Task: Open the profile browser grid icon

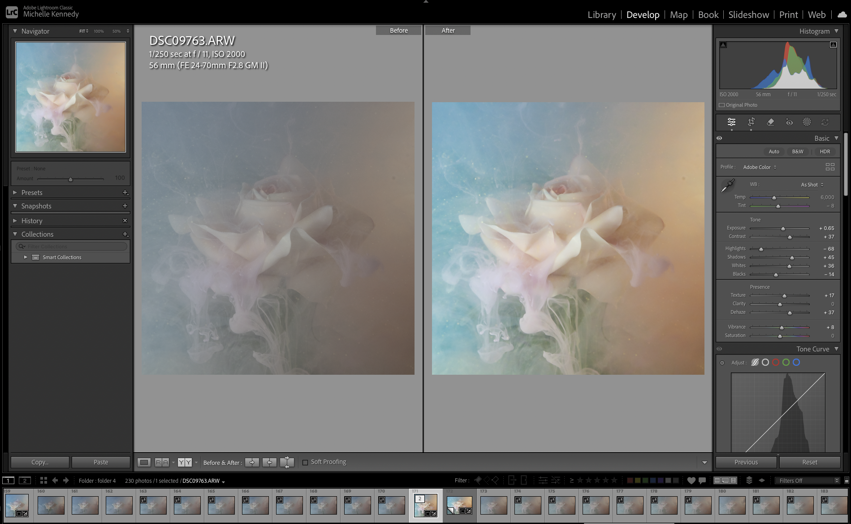Action: coord(830,167)
